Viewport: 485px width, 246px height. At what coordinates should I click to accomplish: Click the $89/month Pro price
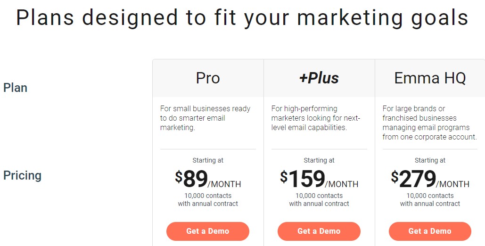coord(208,179)
